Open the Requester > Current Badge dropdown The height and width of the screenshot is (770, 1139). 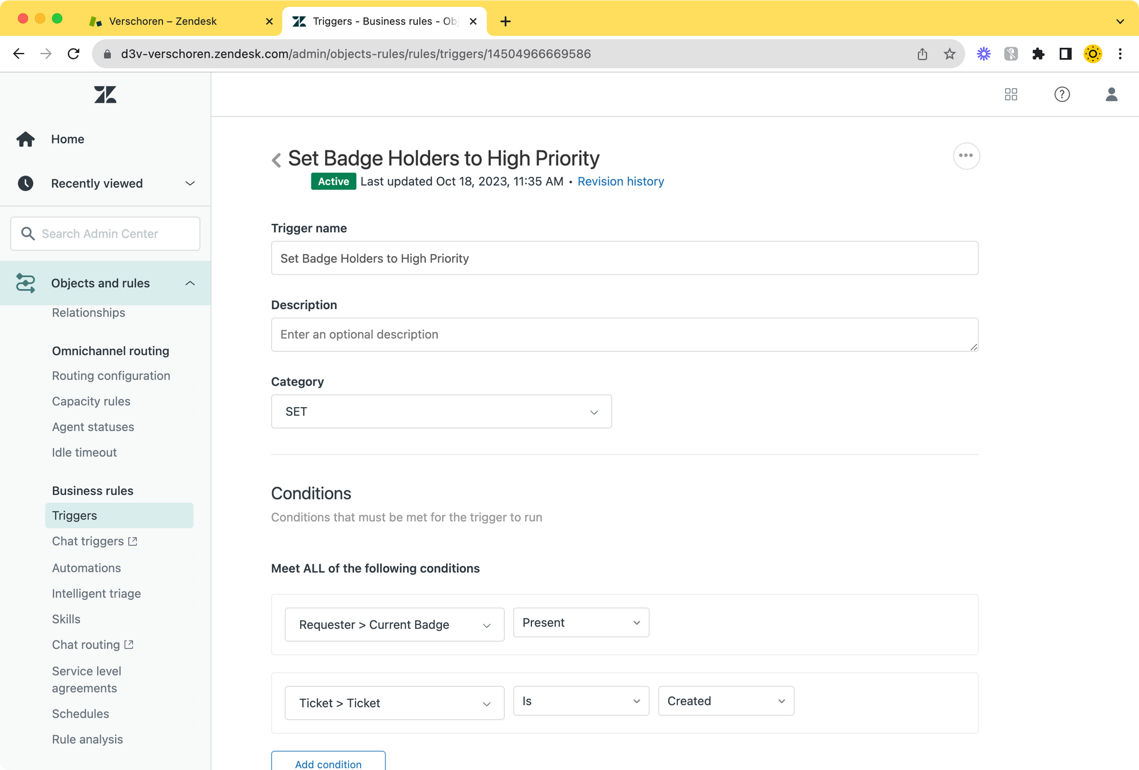click(394, 625)
